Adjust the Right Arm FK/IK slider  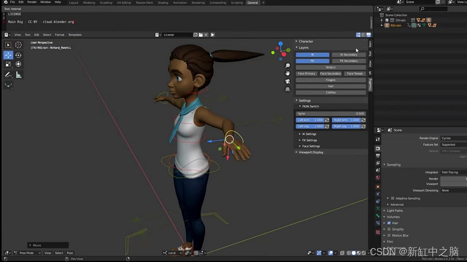(x=346, y=120)
